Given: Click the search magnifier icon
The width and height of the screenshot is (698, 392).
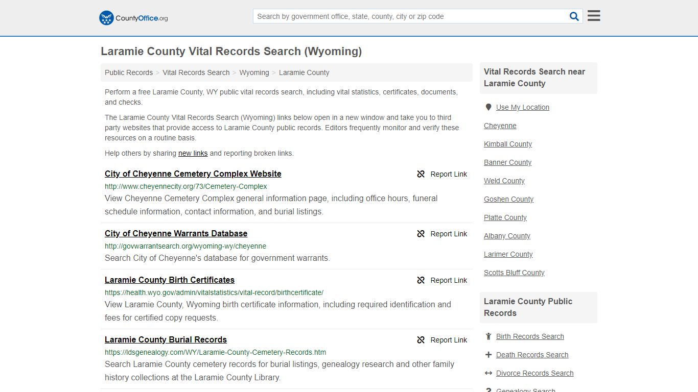Looking at the screenshot, I should [x=574, y=16].
